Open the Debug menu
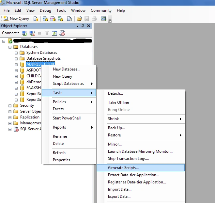 pos(45,10)
